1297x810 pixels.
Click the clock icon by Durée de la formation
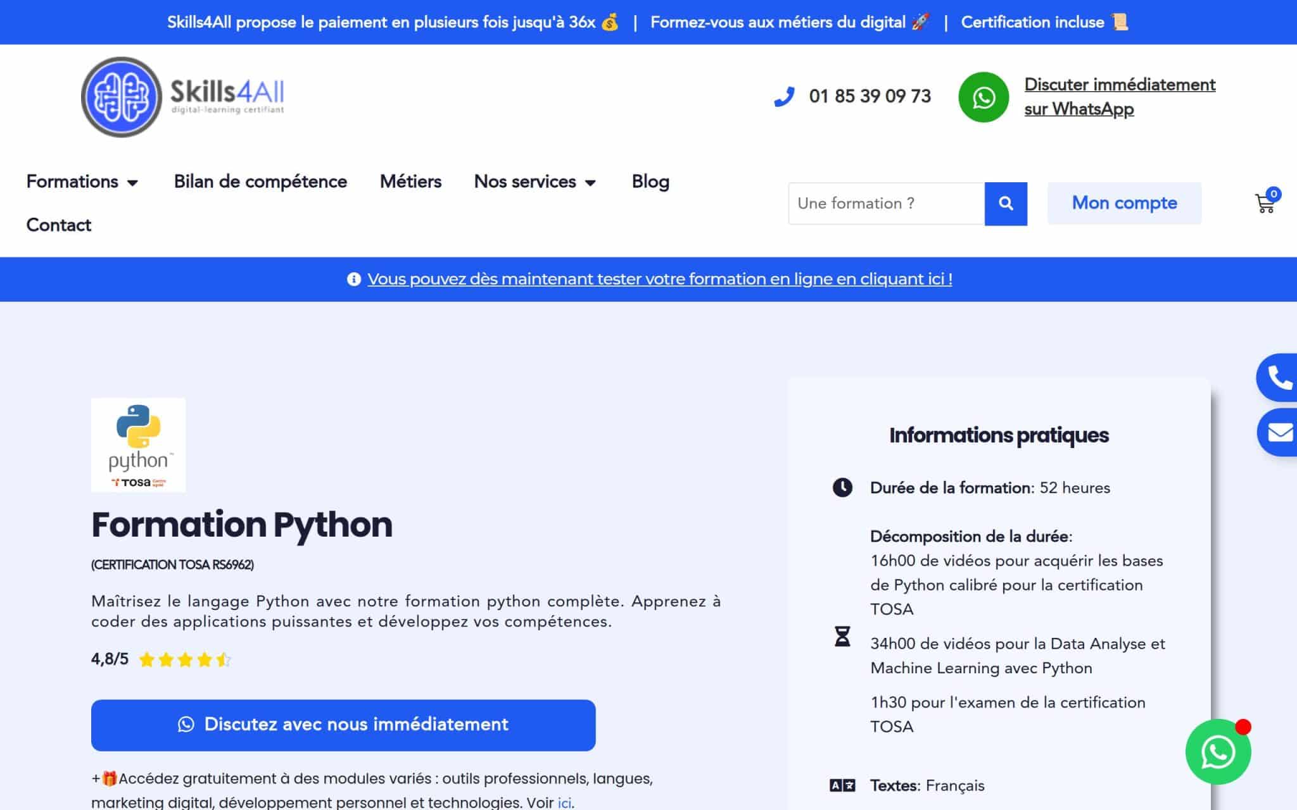click(x=842, y=487)
